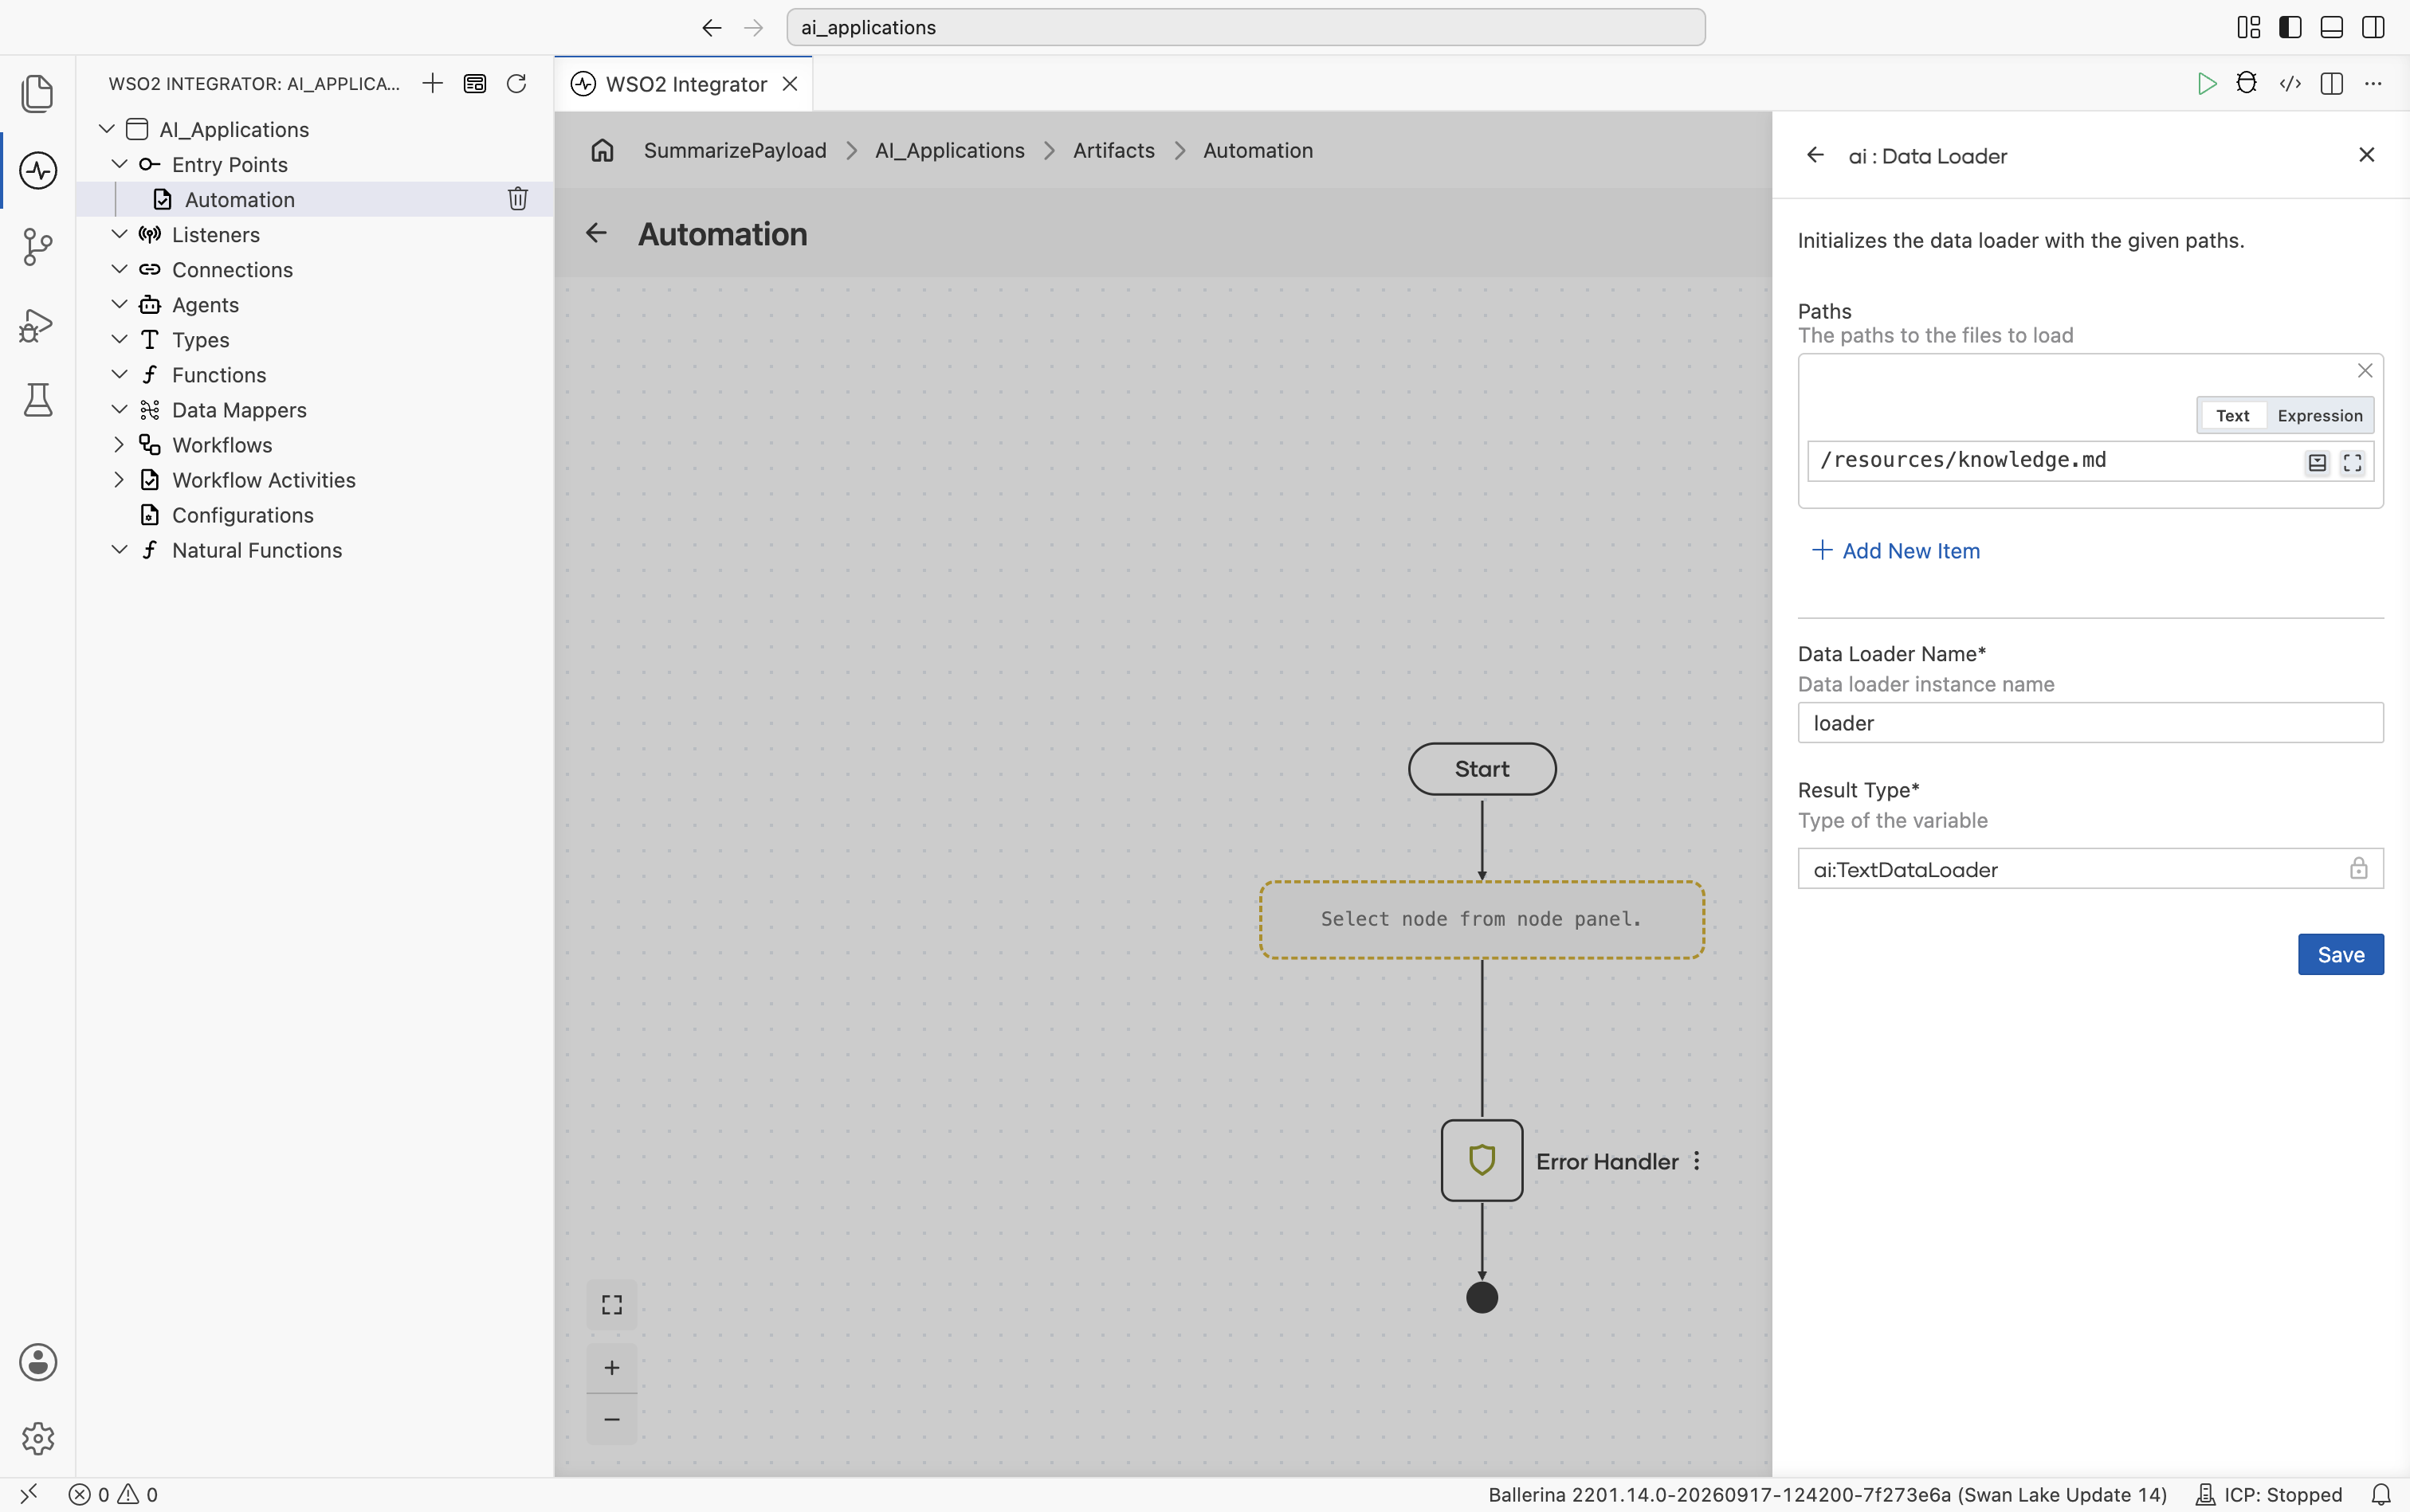Click the Start node

(x=1482, y=769)
